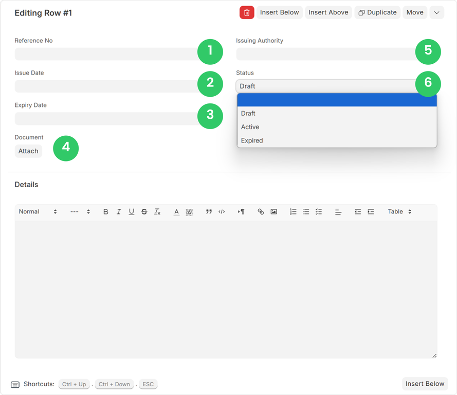
Task: Insert a blockquote
Action: pos(209,211)
